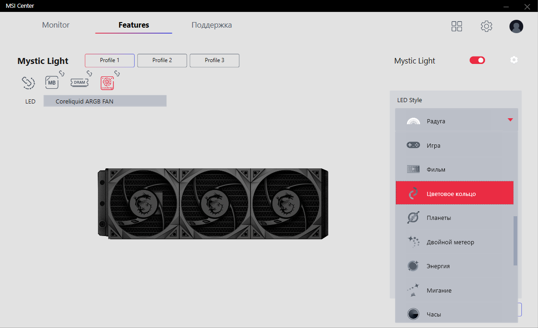Click the planet icon beside Планеты

pyautogui.click(x=413, y=218)
